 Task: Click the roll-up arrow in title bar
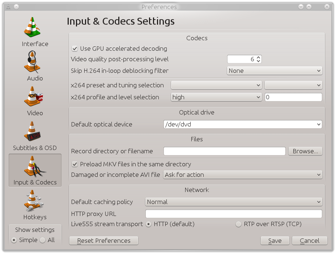point(309,7)
